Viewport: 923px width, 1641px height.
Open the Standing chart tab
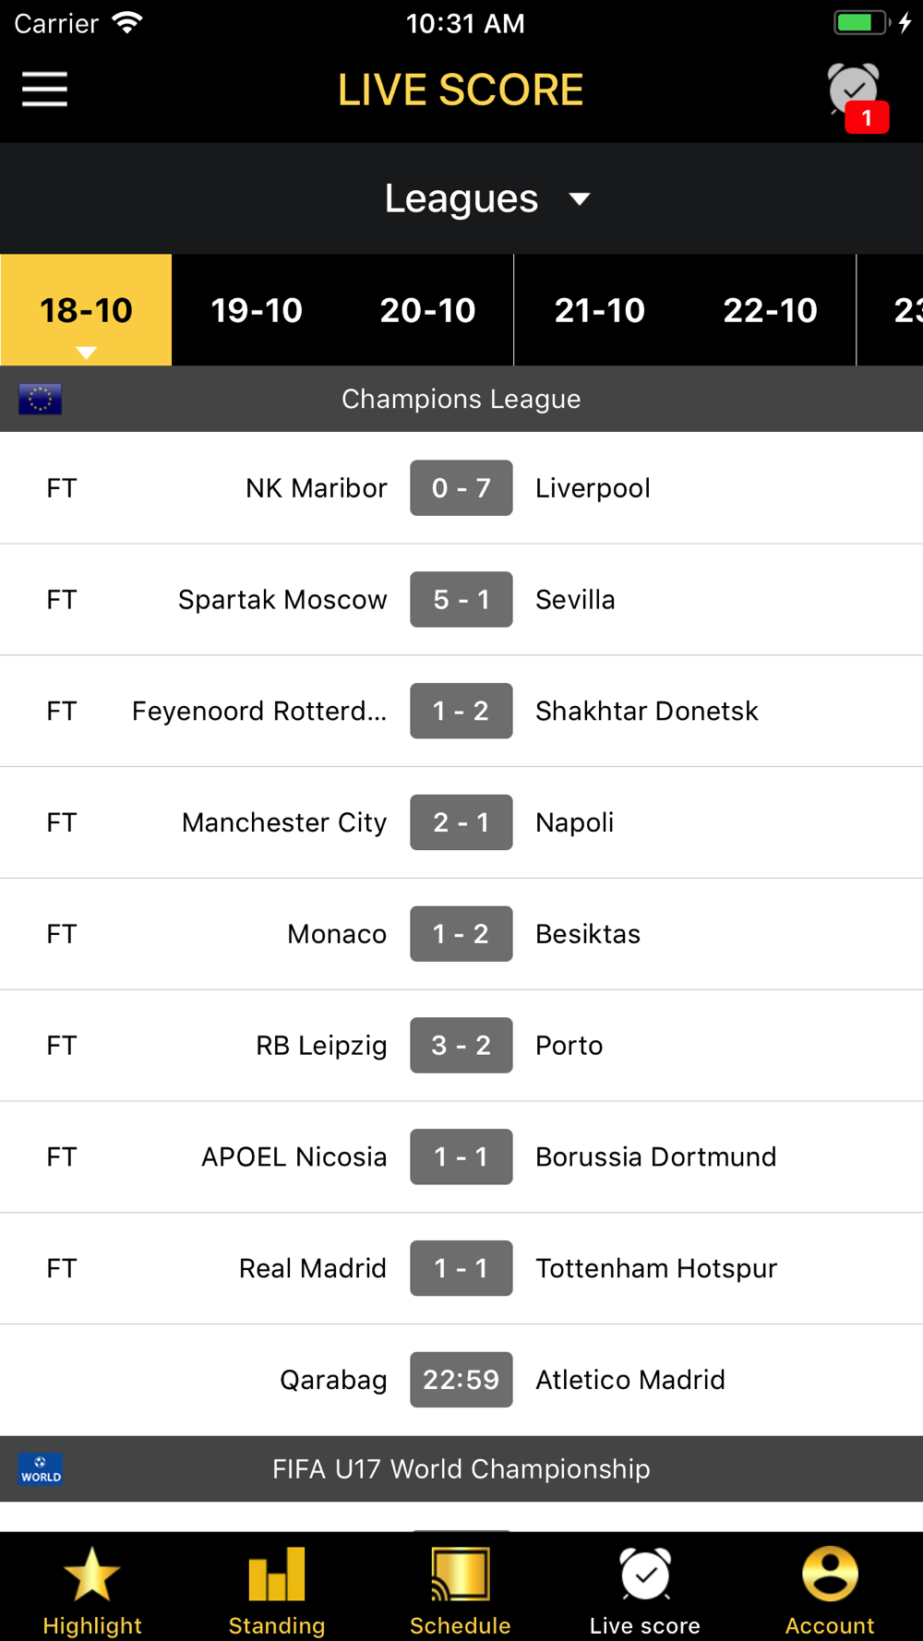[277, 1575]
